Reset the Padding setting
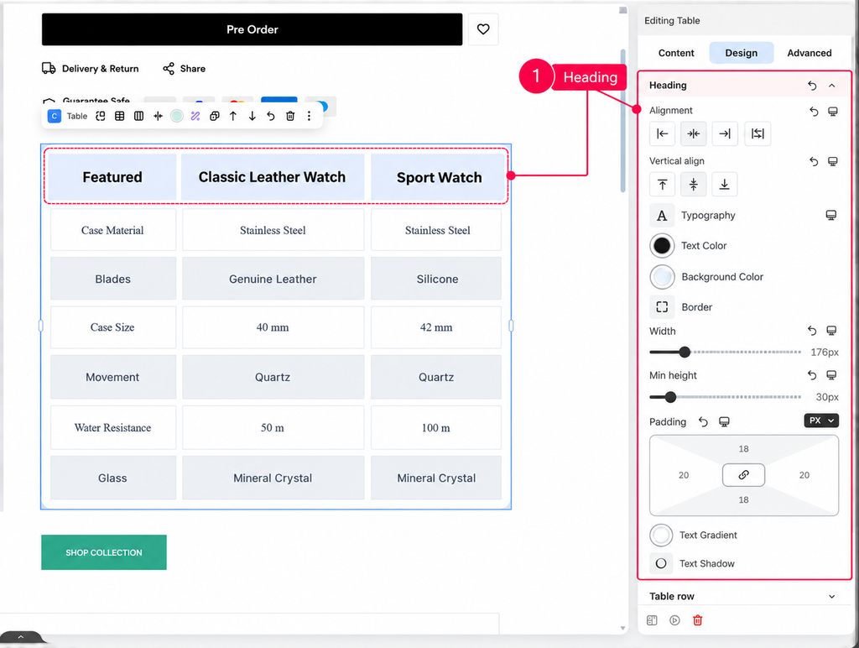The image size is (859, 648). pos(704,421)
